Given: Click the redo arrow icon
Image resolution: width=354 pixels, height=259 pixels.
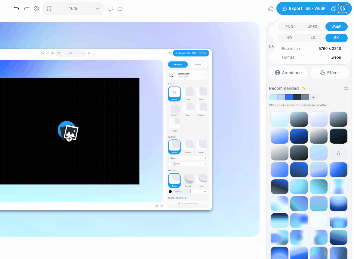Looking at the screenshot, I should tap(26, 9).
